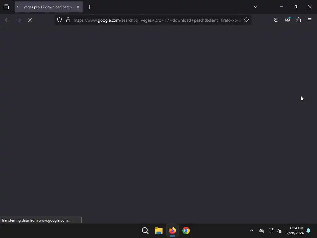Restore down the Firefox window
Image resolution: width=317 pixels, height=238 pixels.
pos(296,7)
